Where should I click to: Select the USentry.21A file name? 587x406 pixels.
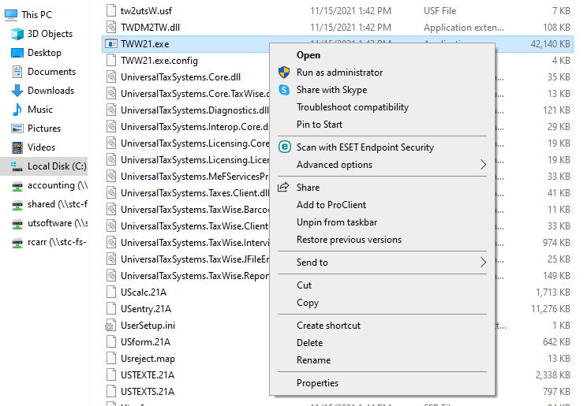tap(146, 309)
